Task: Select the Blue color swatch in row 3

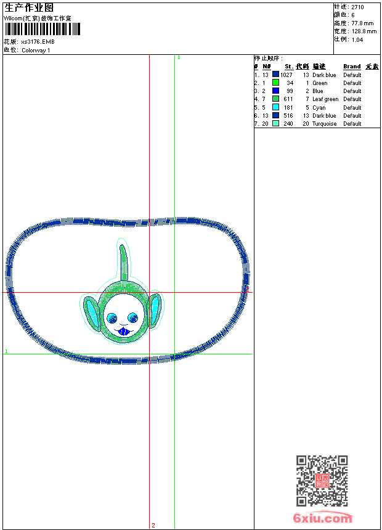Action: pos(276,91)
